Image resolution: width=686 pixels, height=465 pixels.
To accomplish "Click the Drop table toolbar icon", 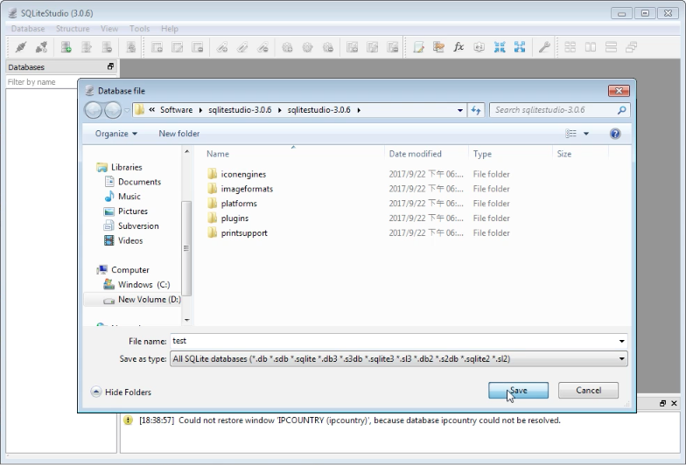I will click(198, 47).
